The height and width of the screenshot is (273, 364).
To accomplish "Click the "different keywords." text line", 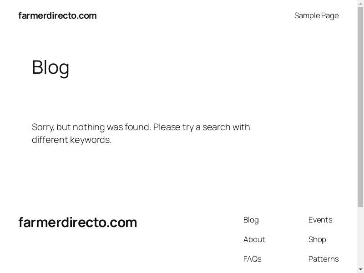I will point(71,140).
